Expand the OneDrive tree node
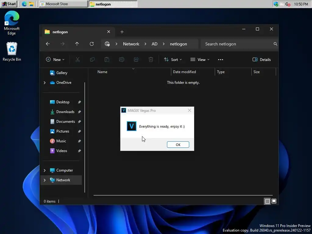Image resolution: width=312 pixels, height=234 pixels. [44, 83]
